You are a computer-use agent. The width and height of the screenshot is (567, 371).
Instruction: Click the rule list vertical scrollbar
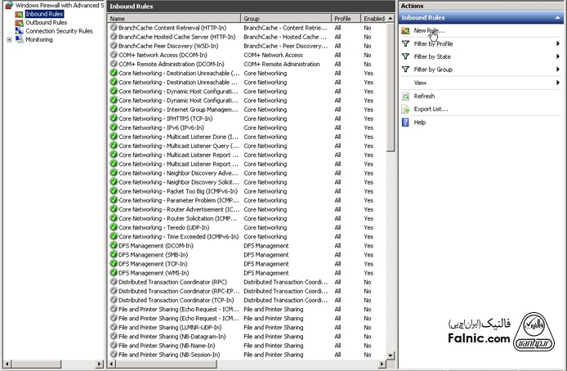tap(391, 204)
